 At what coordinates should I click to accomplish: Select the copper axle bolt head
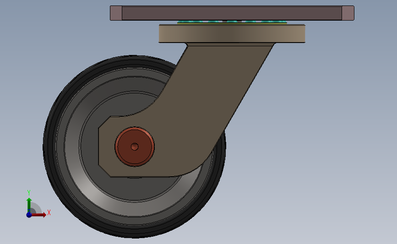(135, 146)
